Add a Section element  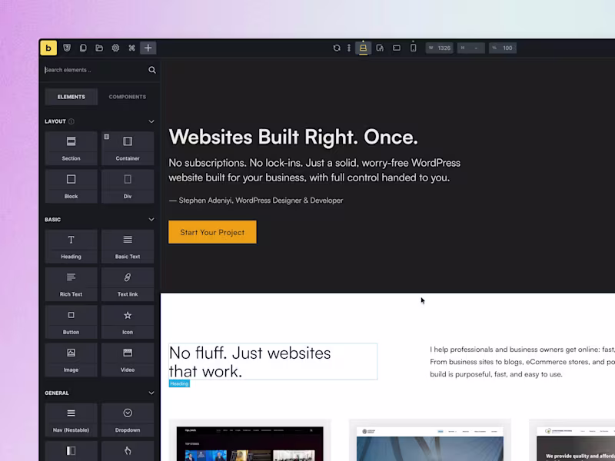pyautogui.click(x=71, y=148)
